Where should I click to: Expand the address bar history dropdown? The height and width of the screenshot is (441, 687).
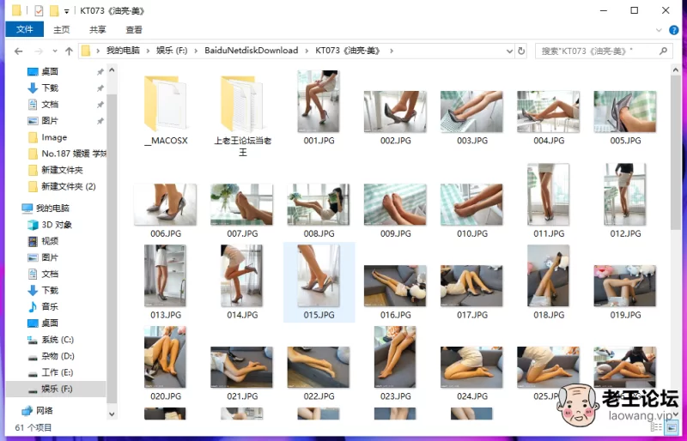(509, 51)
